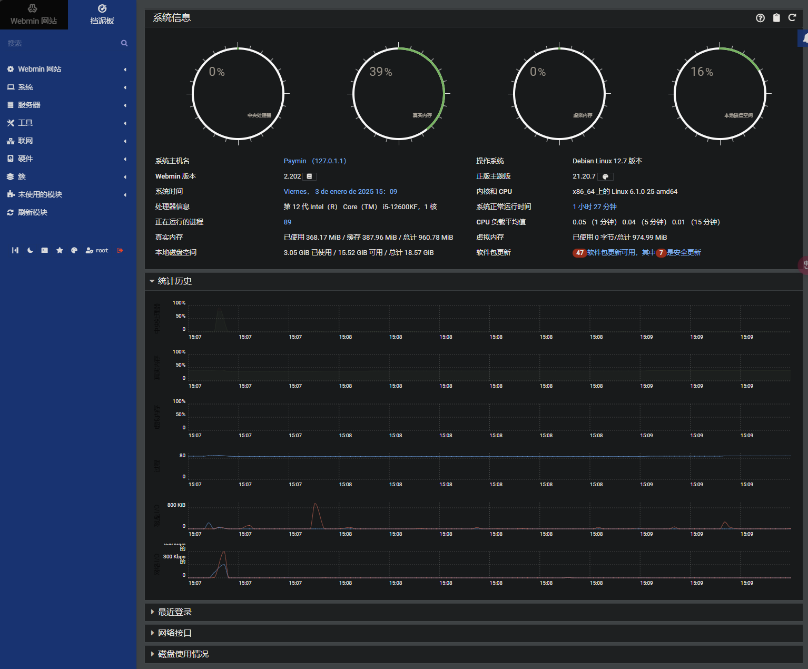This screenshot has width=808, height=669.
Task: Open theme palette icon beside root user
Action: coord(74,251)
